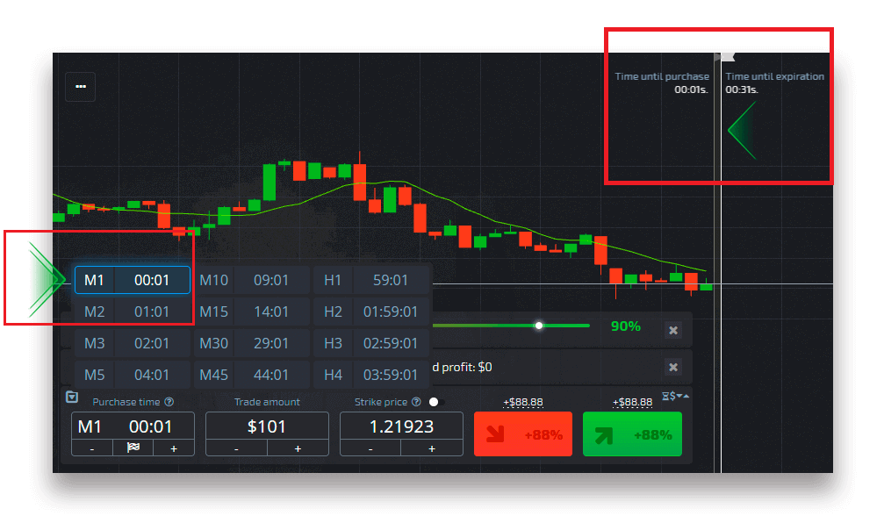Click the 90% value text
The height and width of the screenshot is (523, 884).
click(626, 326)
